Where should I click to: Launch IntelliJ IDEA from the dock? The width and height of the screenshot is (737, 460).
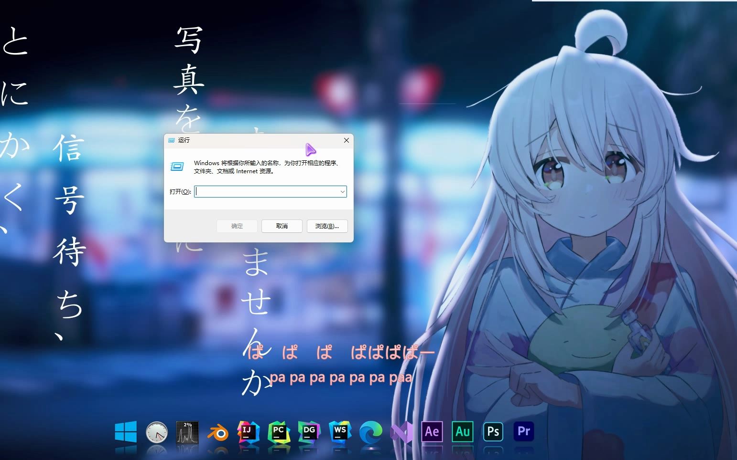tap(249, 432)
